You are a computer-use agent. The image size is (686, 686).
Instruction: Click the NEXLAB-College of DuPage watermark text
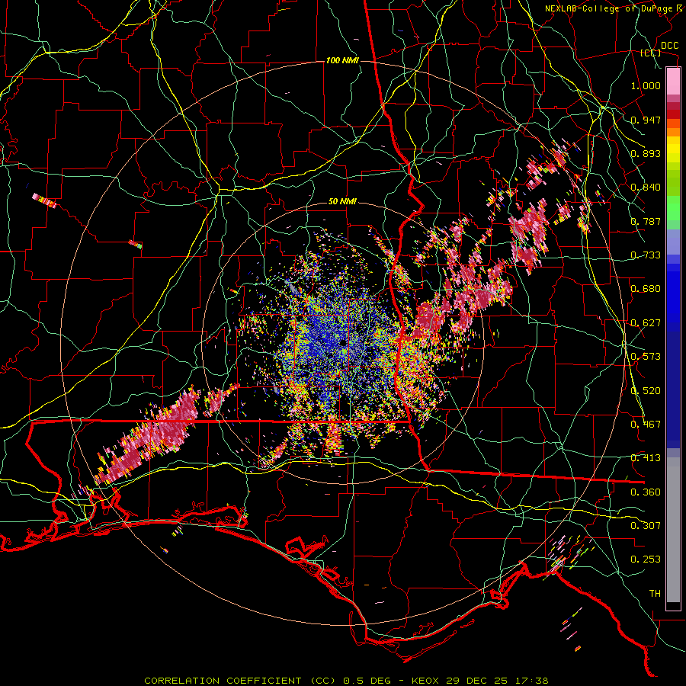click(x=611, y=8)
